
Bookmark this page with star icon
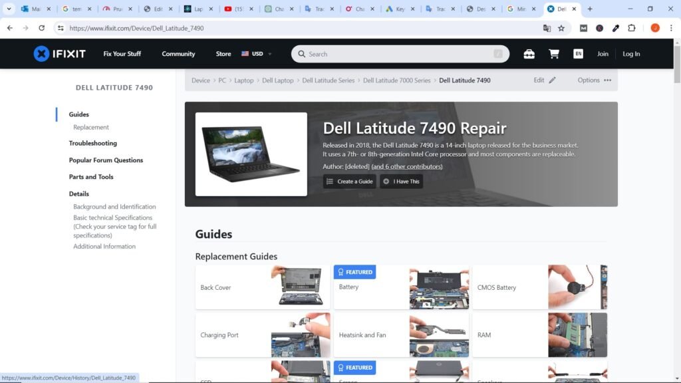point(561,28)
